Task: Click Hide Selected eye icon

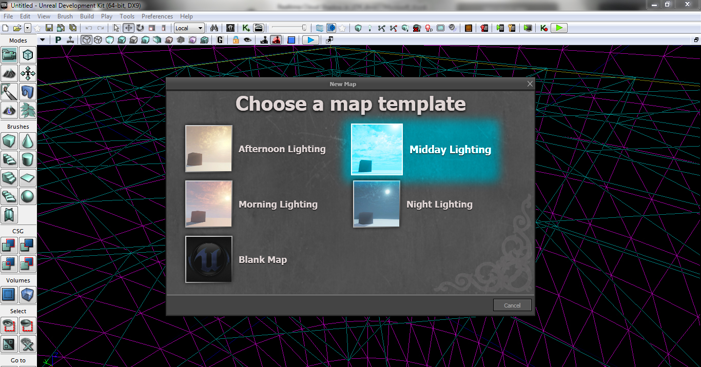Action: (x=28, y=325)
